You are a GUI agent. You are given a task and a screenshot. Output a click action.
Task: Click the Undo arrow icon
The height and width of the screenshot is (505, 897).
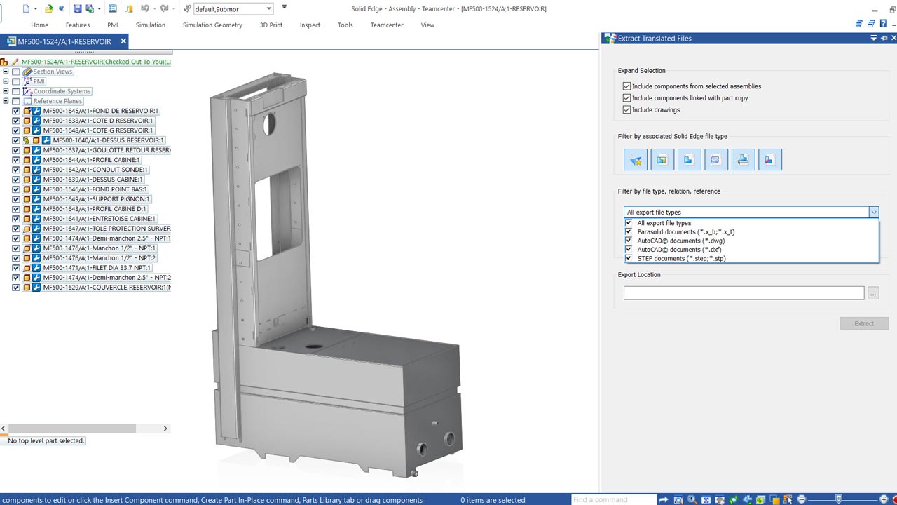tap(145, 8)
